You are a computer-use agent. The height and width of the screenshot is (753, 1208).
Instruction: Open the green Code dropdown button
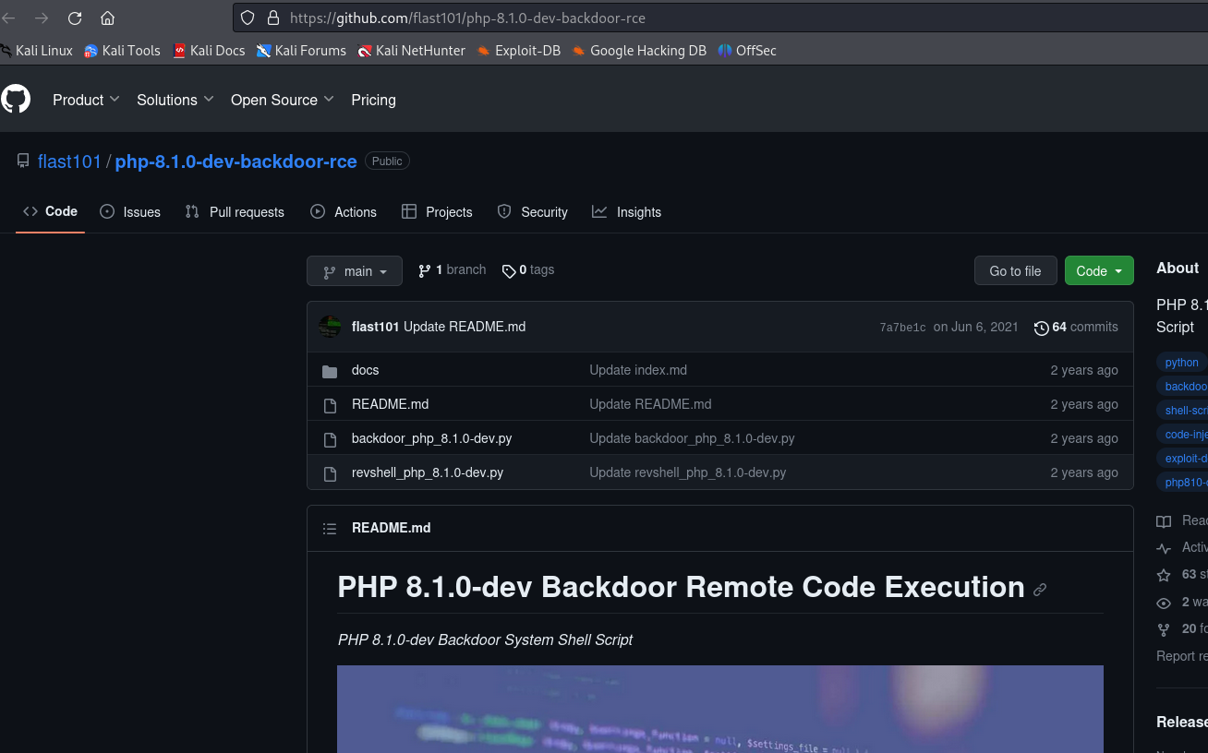click(x=1099, y=271)
